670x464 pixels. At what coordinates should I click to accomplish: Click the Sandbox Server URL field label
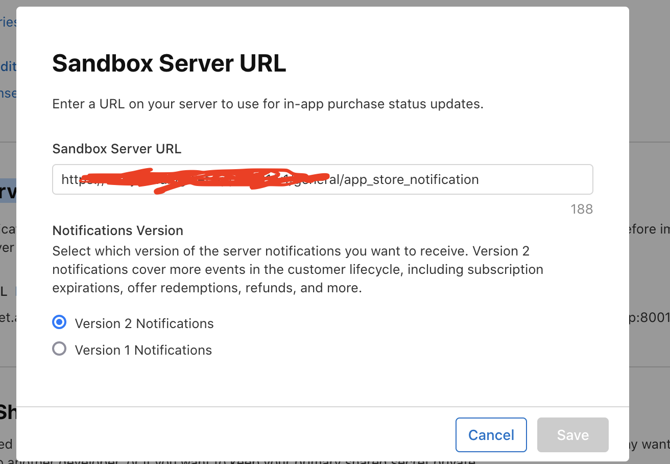116,149
